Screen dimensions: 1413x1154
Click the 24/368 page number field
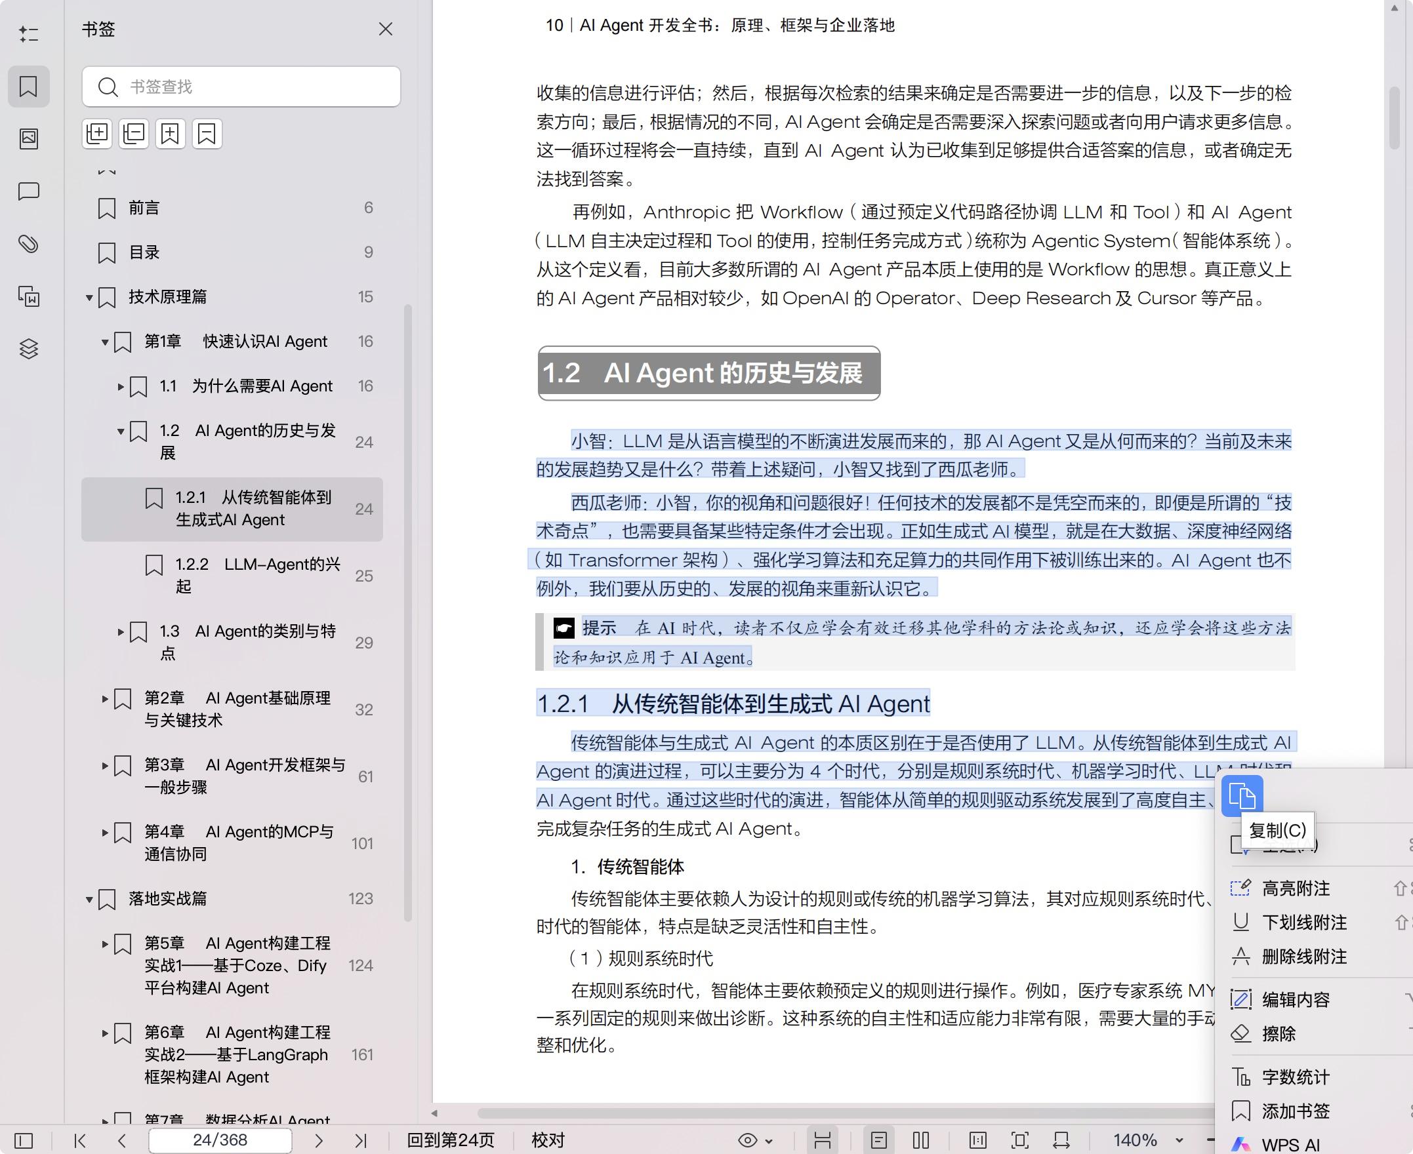[220, 1141]
